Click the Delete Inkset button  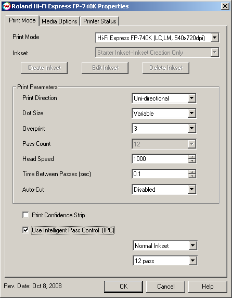(x=166, y=68)
